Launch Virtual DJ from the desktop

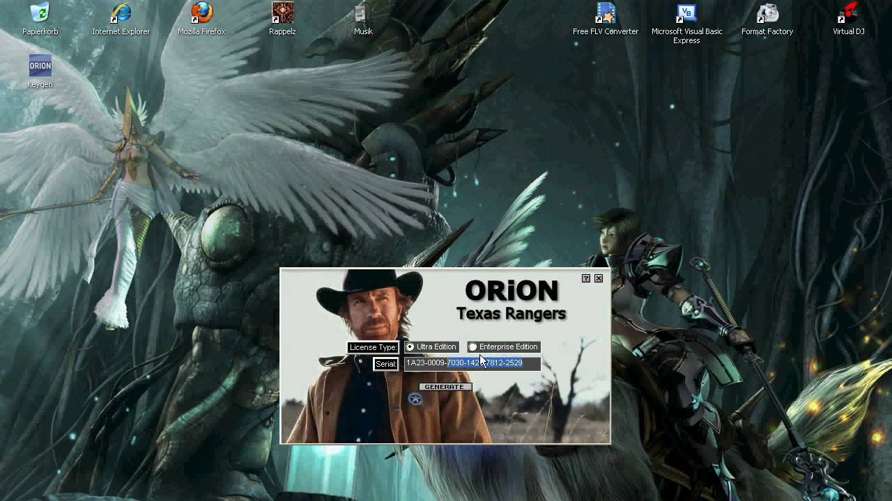[848, 19]
